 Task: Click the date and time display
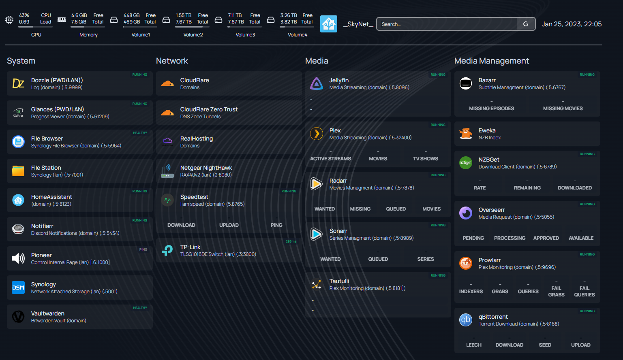point(572,24)
